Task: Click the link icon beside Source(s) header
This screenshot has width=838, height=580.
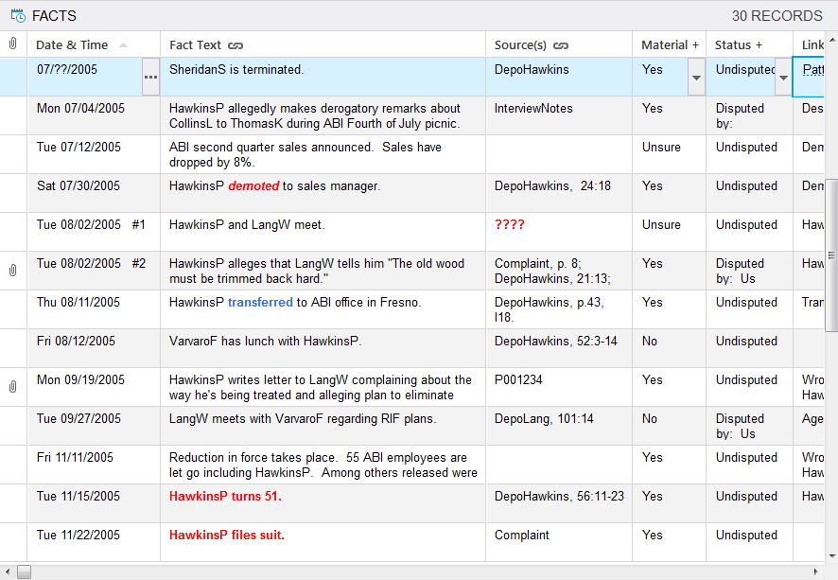Action: 561,45
